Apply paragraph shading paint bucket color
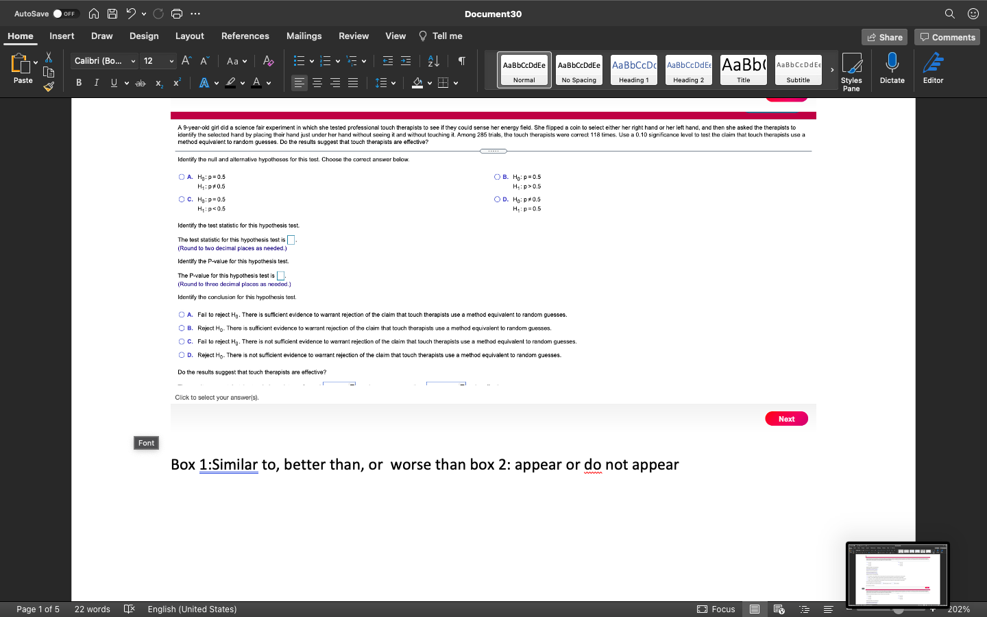Screen dimensions: 987x617 pos(417,83)
